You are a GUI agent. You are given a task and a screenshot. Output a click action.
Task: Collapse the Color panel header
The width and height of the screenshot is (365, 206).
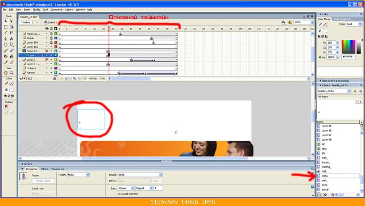pos(320,14)
